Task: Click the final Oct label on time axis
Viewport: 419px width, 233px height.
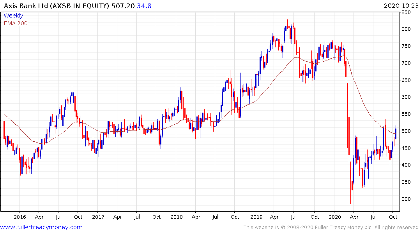Action: click(x=393, y=217)
